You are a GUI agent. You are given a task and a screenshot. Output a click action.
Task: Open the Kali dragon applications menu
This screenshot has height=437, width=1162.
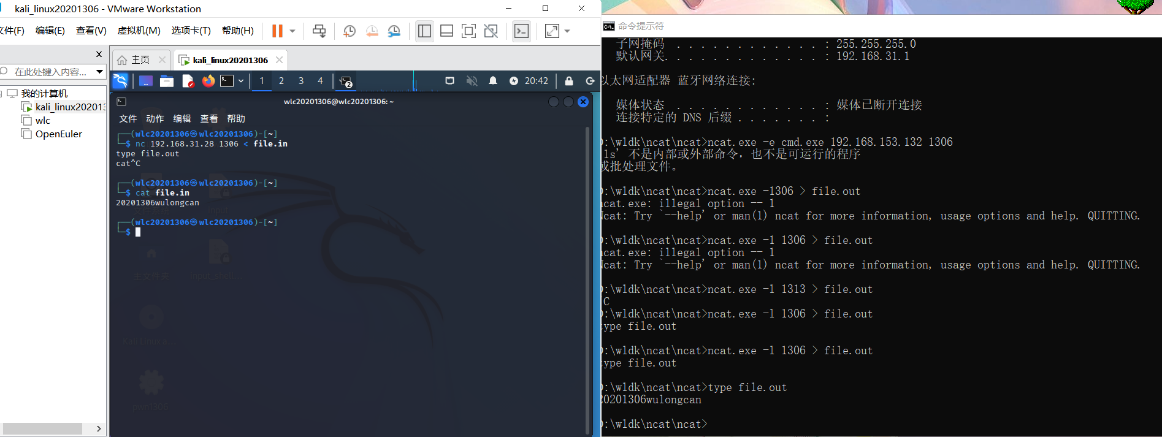(x=120, y=81)
